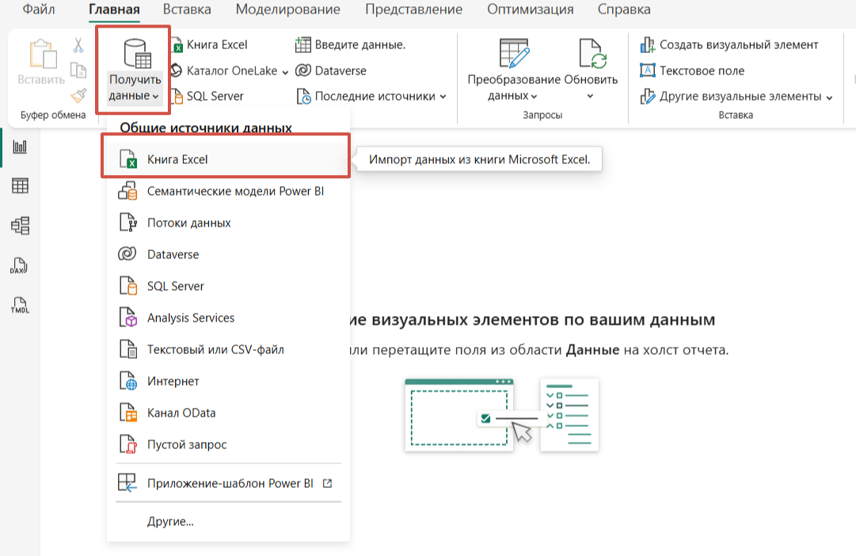Select SQL Server in the dropdown menu
Image resolution: width=856 pixels, height=556 pixels.
click(228, 286)
